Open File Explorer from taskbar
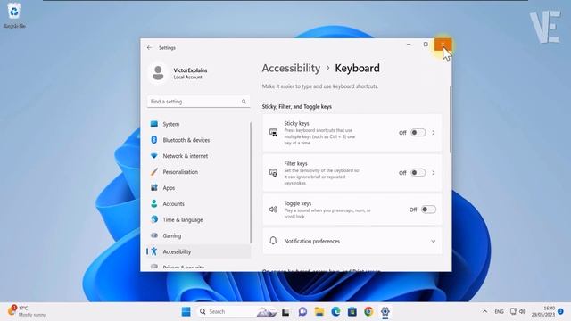 [x=319, y=311]
